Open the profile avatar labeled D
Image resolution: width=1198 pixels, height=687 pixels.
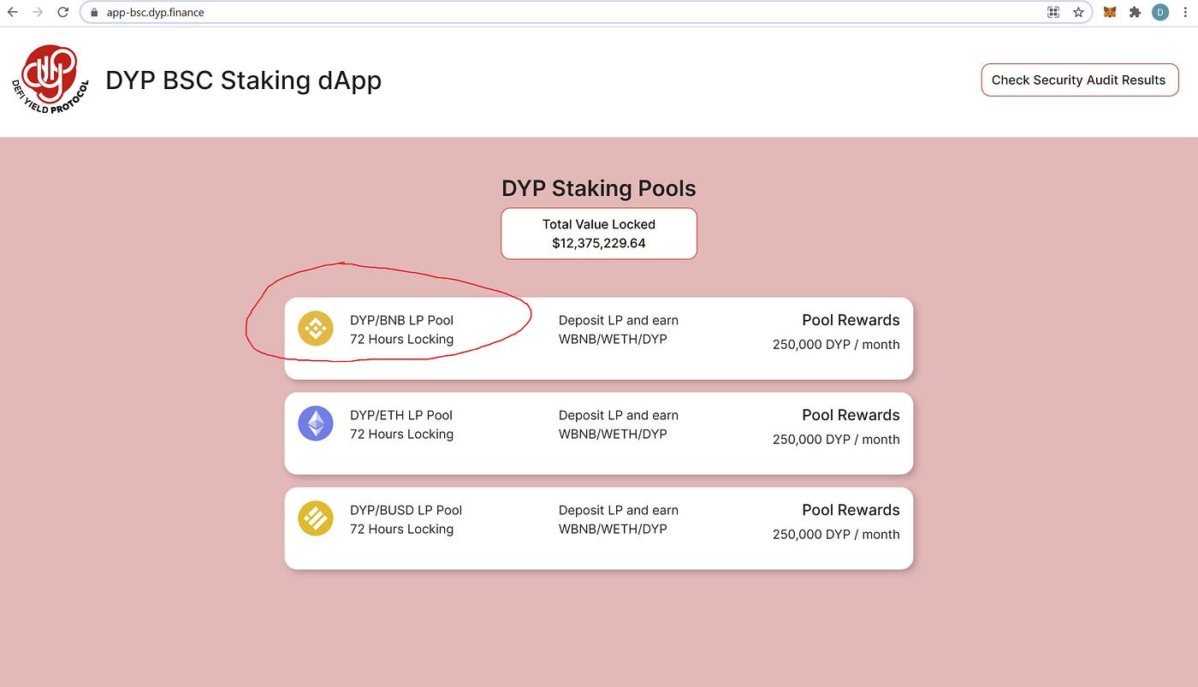[1160, 13]
